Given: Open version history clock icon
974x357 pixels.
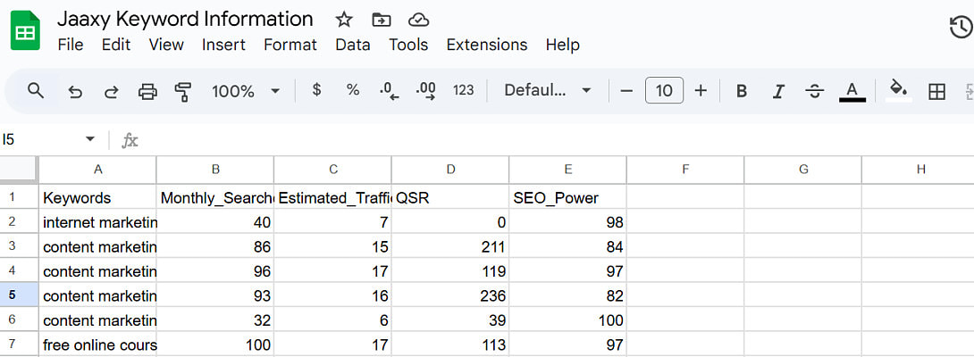Looking at the screenshot, I should tap(961, 28).
